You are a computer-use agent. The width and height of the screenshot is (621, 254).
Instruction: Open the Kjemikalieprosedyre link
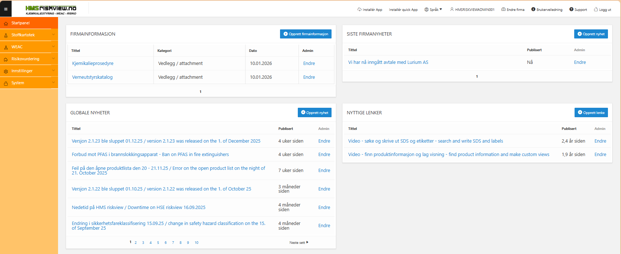(93, 64)
